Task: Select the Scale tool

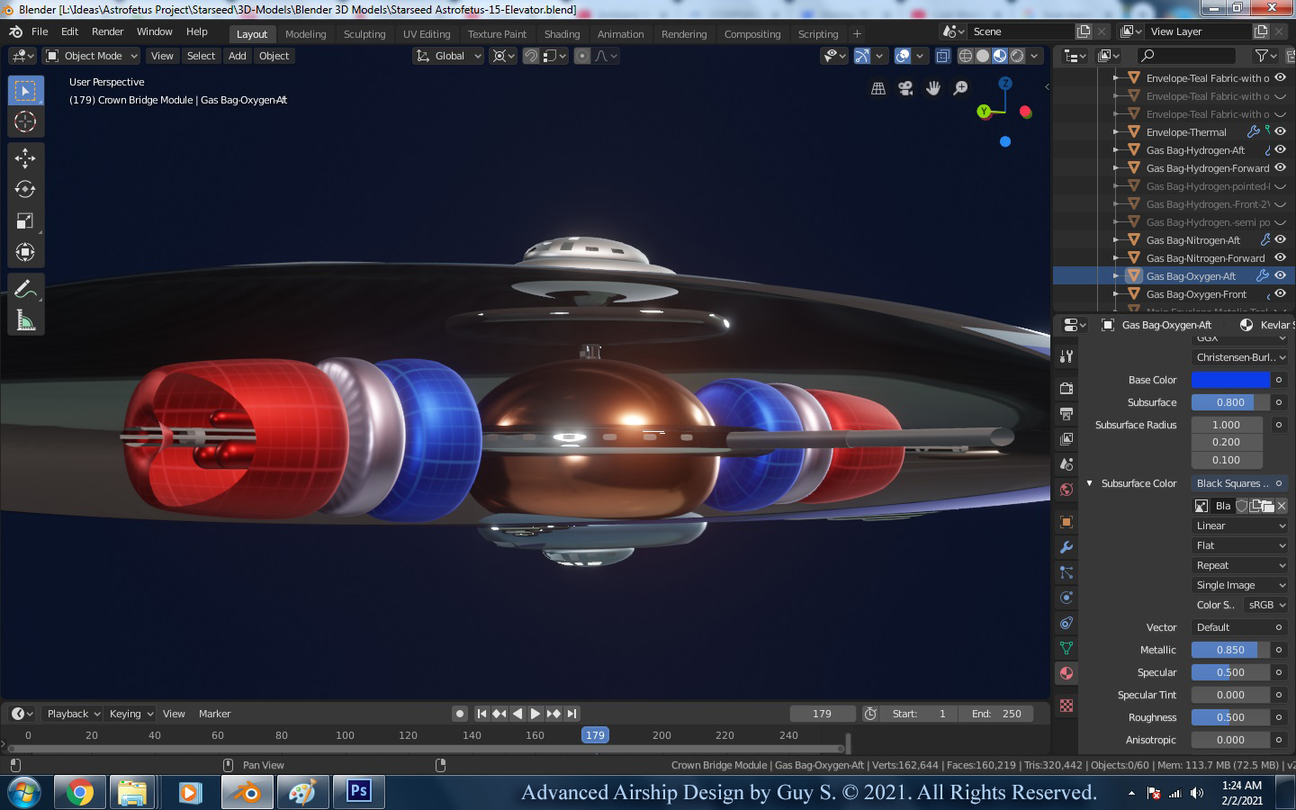Action: click(x=25, y=221)
